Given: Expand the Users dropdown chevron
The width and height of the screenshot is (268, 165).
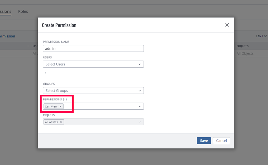Looking at the screenshot, I should pyautogui.click(x=140, y=64).
